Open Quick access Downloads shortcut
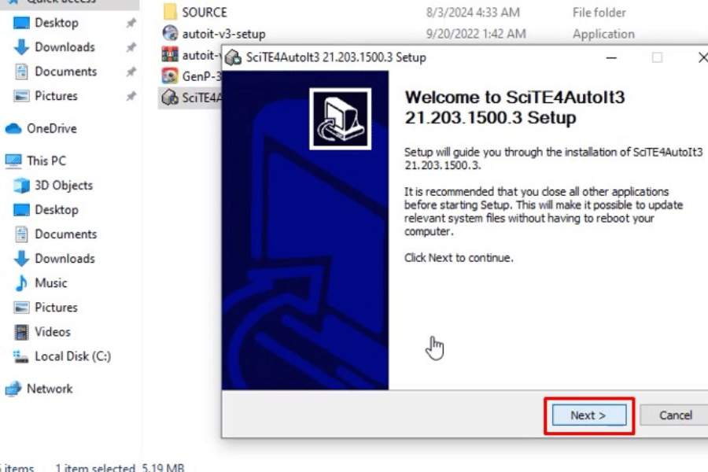 (65, 47)
